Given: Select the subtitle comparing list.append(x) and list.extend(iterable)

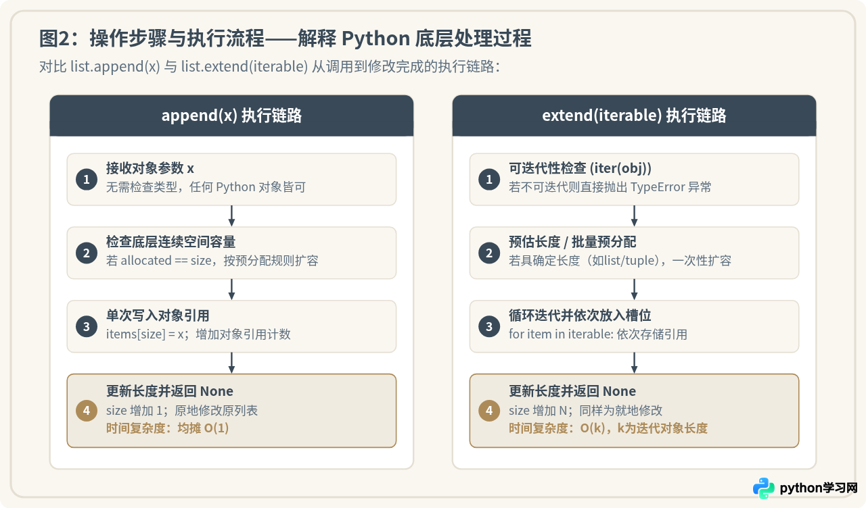Looking at the screenshot, I should pyautogui.click(x=269, y=68).
